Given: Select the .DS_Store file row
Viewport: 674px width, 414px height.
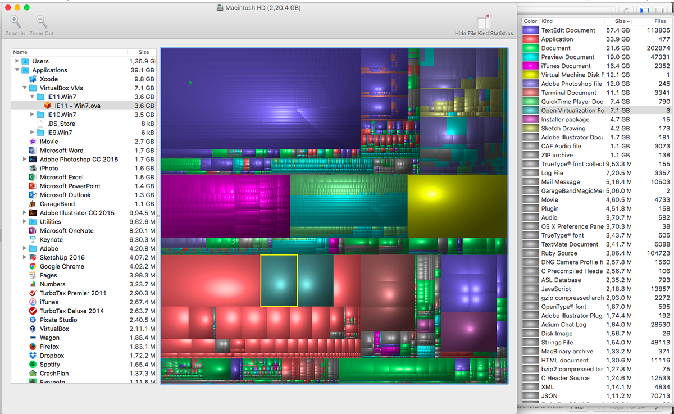Looking at the screenshot, I should (x=83, y=124).
